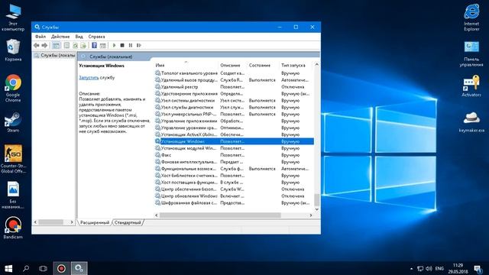This screenshot has height=275, width=489.
Task: Select Центр обновления Windows service
Action: [234, 196]
